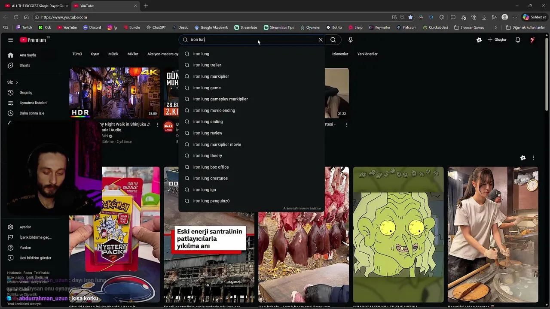The width and height of the screenshot is (550, 309).
Task: Choose suggestion 'iron lung penguinz0'
Action: coord(251,201)
